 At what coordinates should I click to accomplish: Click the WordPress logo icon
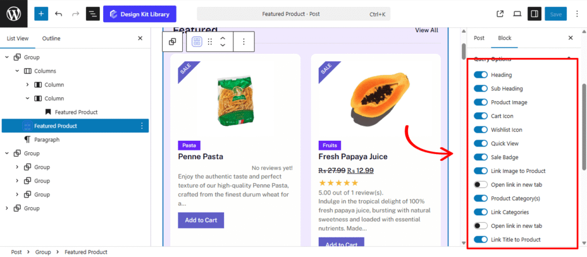tap(13, 14)
